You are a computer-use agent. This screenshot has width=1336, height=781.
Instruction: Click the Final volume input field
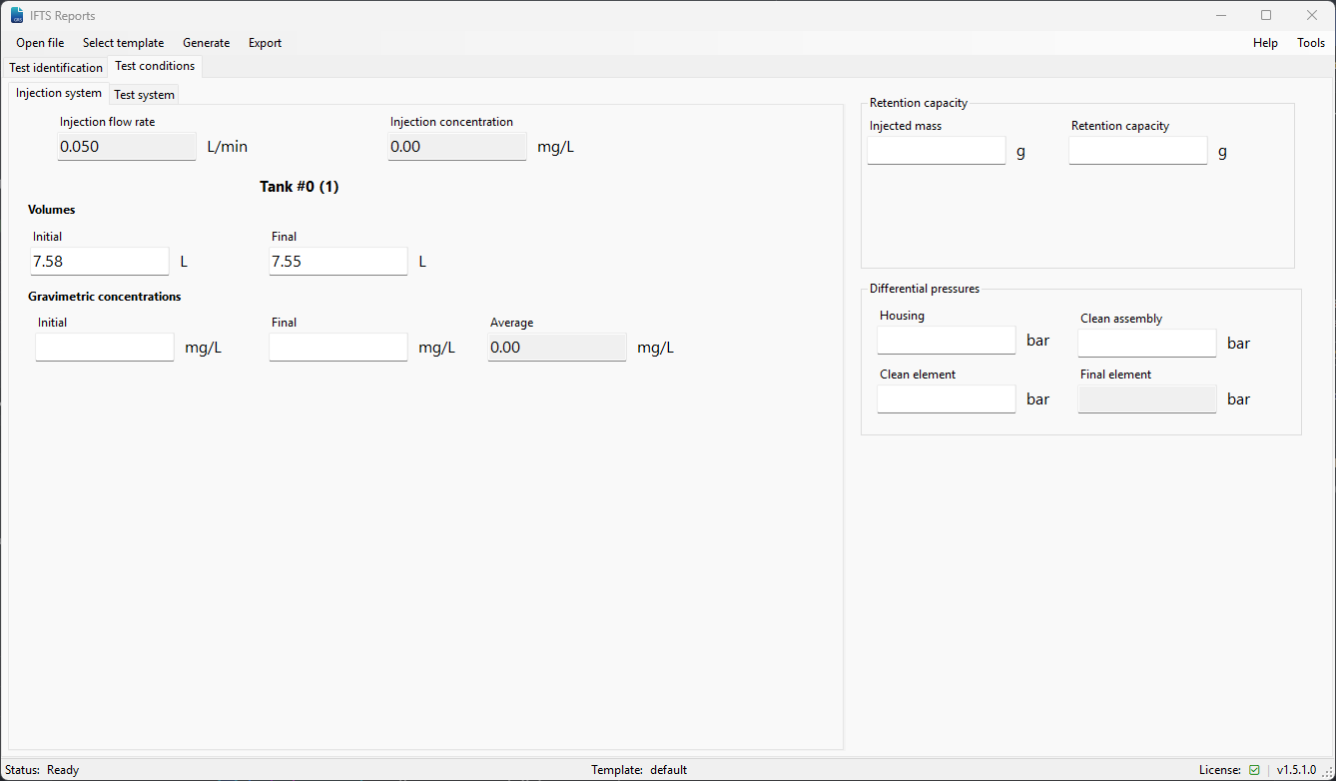(338, 262)
